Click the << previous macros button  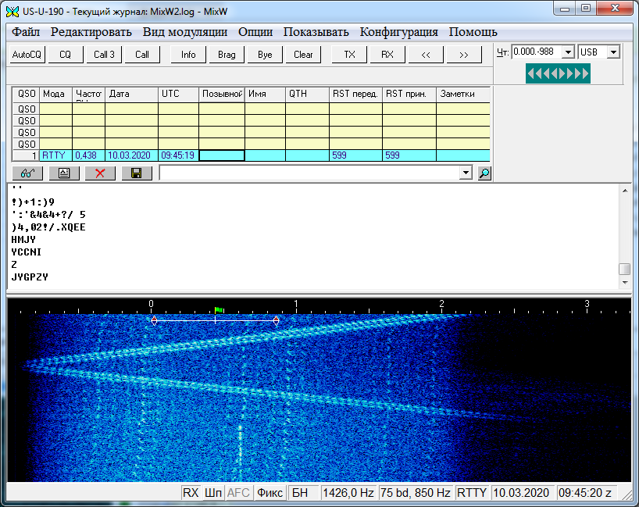[x=426, y=55]
